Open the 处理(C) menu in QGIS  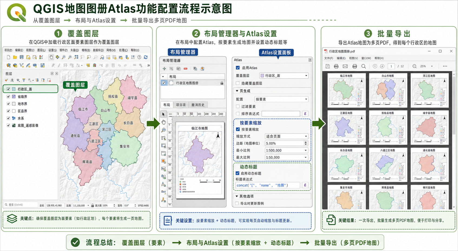(x=123, y=50)
